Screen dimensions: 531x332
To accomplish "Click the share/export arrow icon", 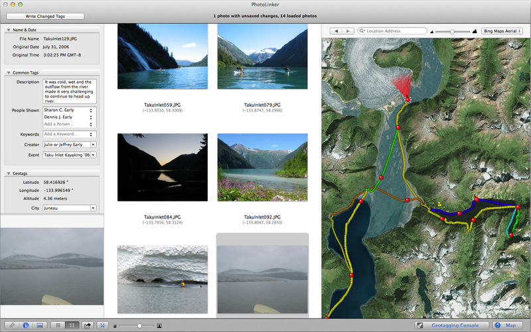I will pyautogui.click(x=88, y=325).
